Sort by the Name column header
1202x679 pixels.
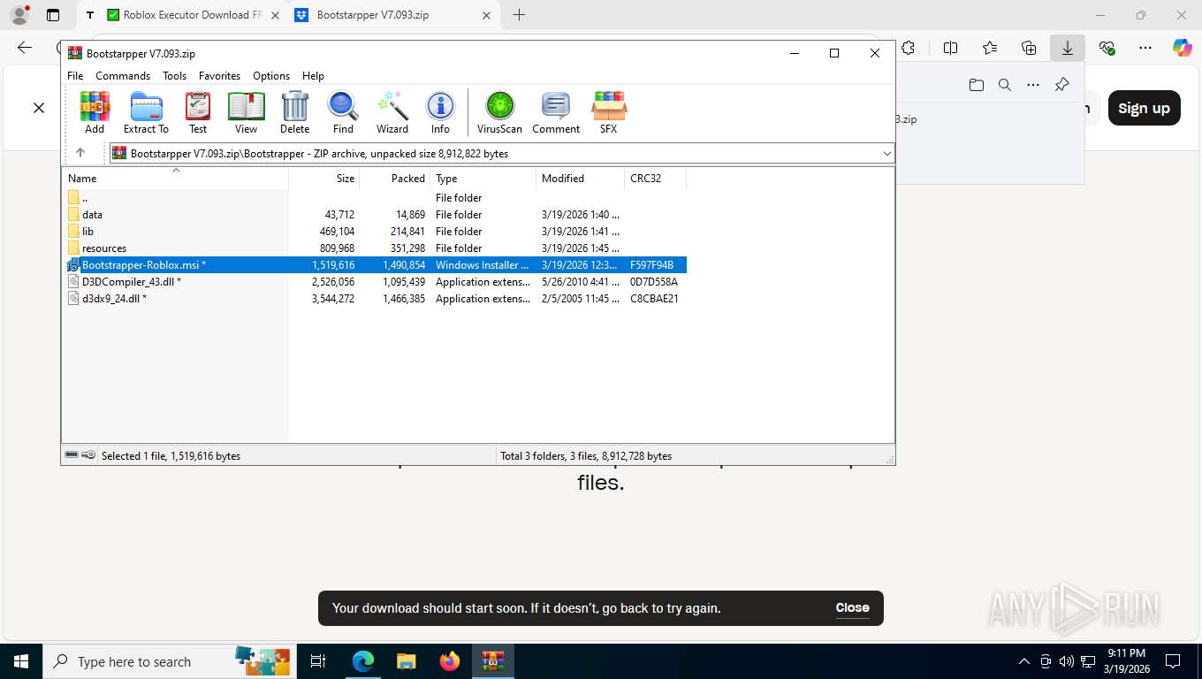(175, 178)
